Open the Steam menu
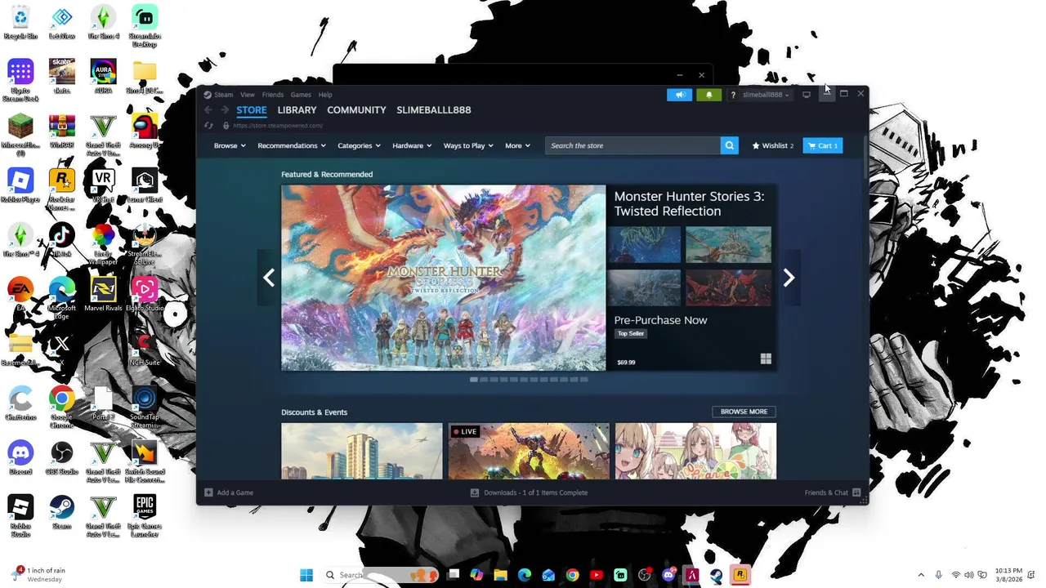The width and height of the screenshot is (1046, 588). click(223, 95)
